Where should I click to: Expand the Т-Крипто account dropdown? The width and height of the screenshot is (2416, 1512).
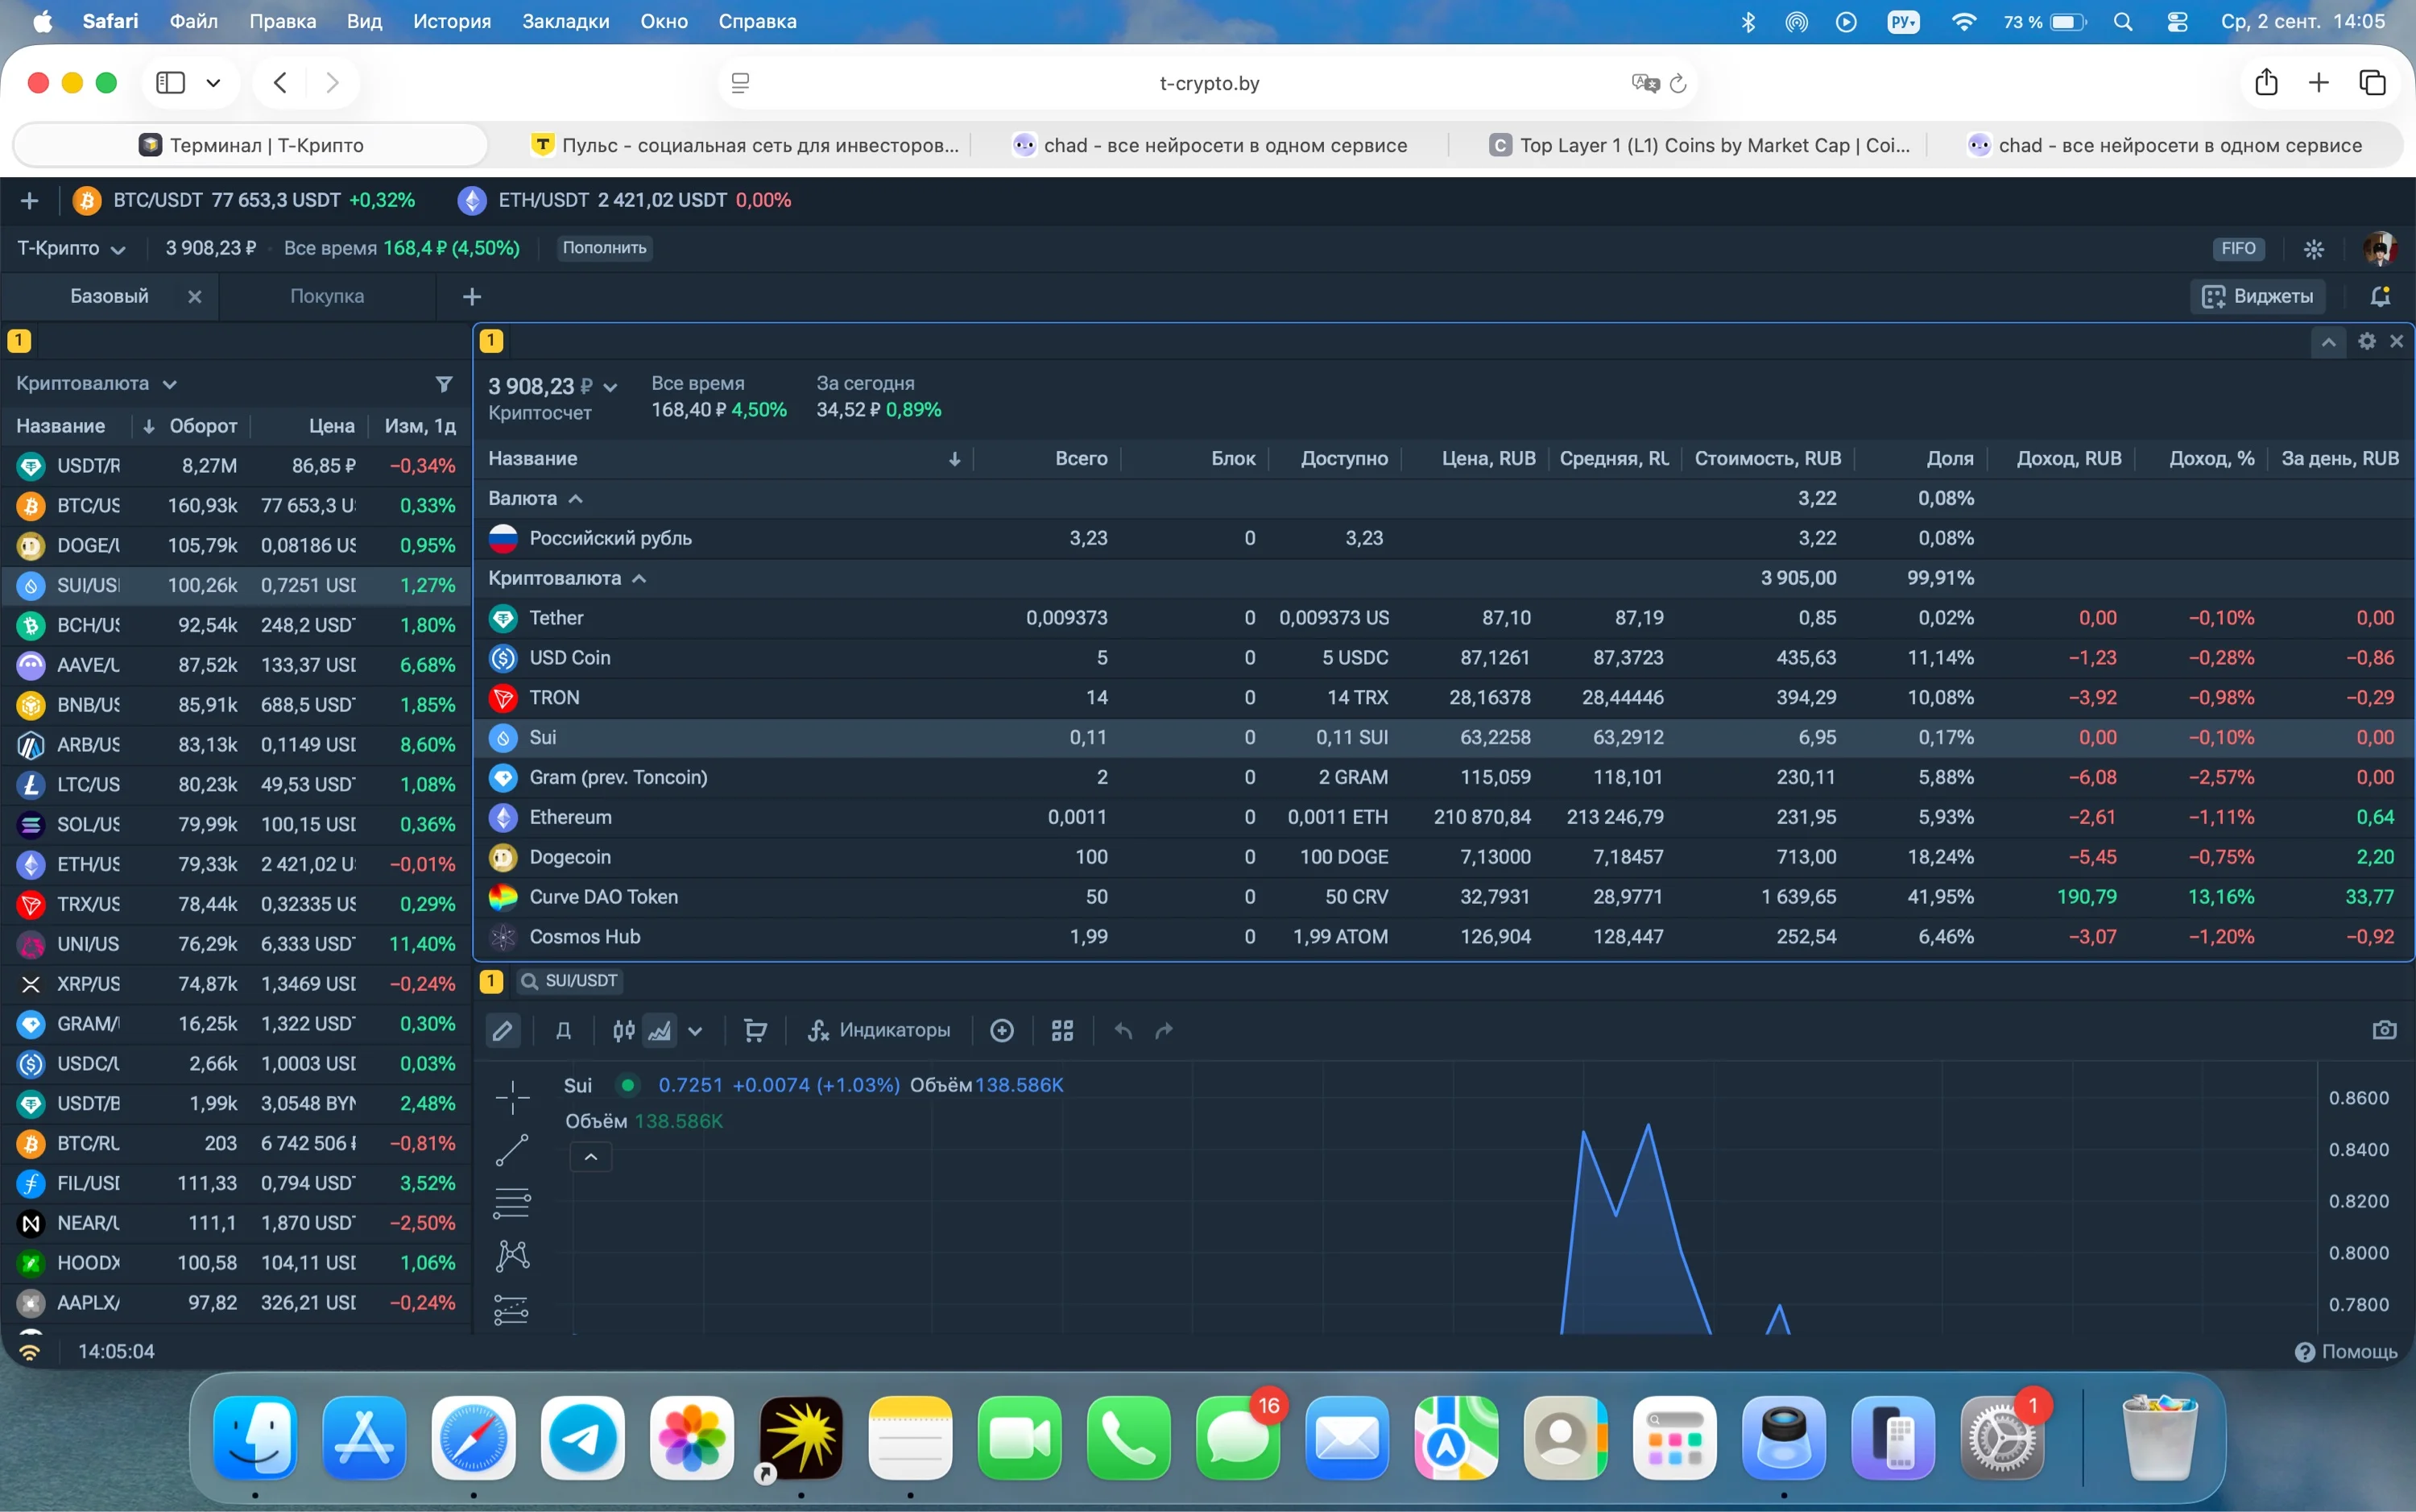point(71,248)
